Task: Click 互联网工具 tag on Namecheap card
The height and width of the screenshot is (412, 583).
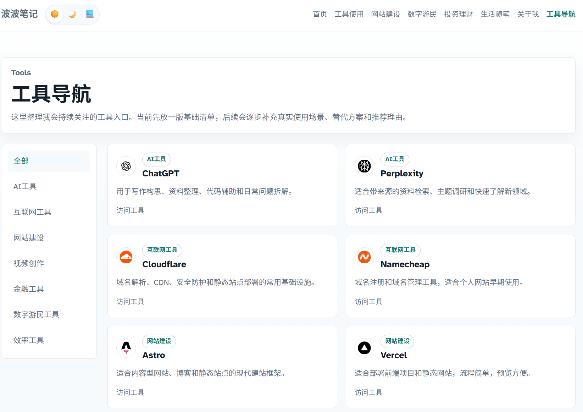Action: tap(400, 250)
